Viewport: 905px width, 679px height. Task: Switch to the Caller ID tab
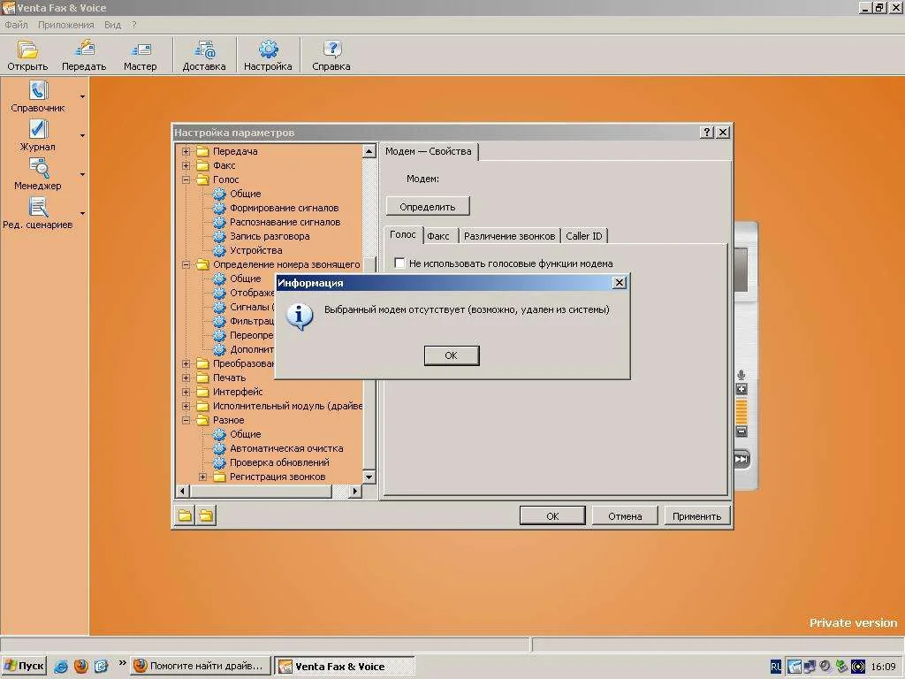584,235
